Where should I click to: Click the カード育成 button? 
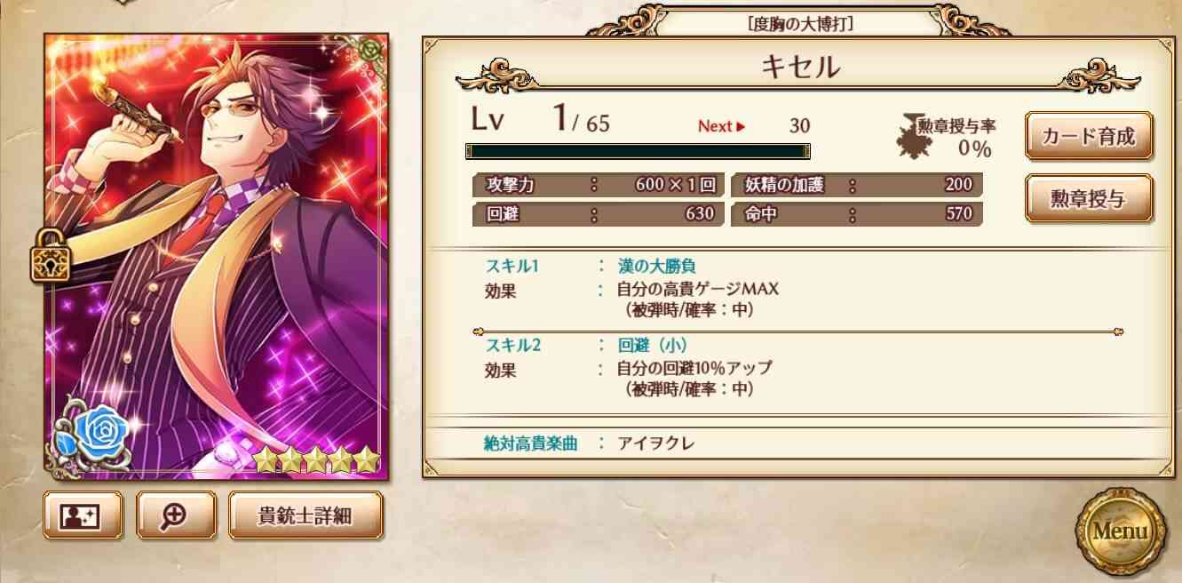(x=1089, y=136)
